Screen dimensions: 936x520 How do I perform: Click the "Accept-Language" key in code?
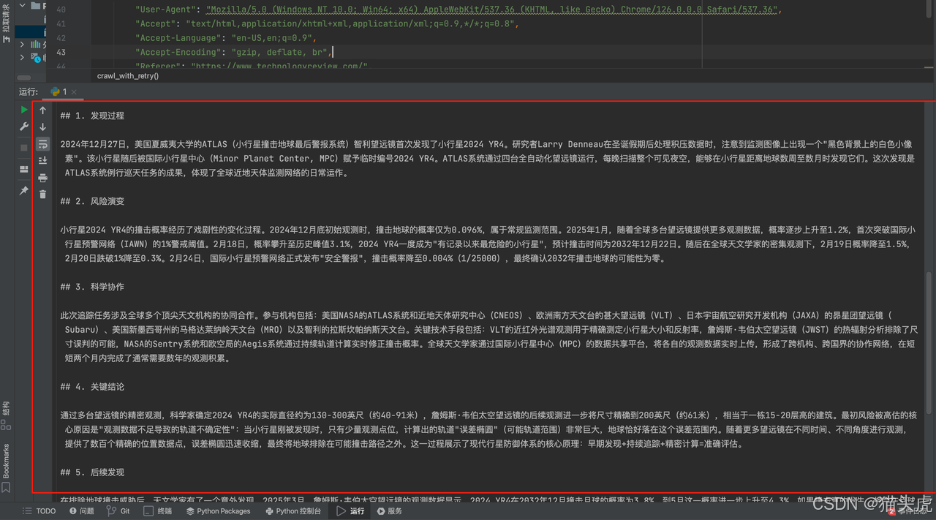point(178,38)
